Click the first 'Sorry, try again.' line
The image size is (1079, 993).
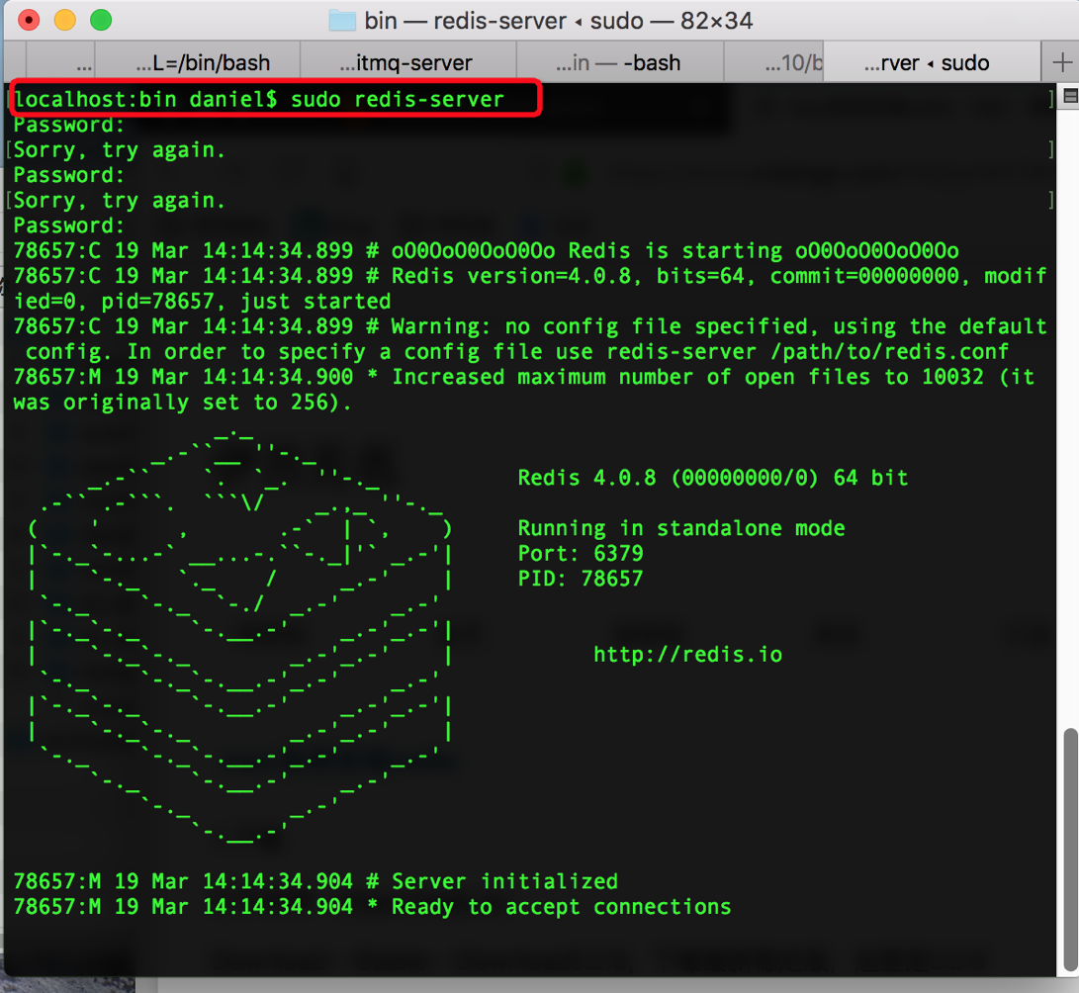pyautogui.click(x=119, y=149)
